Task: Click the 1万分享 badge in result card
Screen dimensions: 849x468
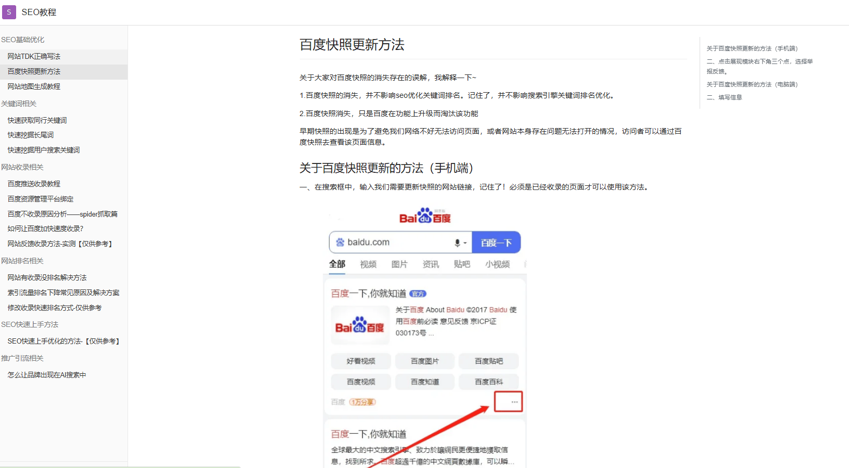Action: (362, 402)
